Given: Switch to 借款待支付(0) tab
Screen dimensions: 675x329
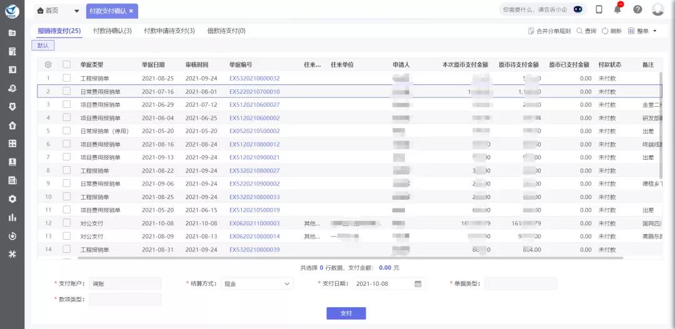Looking at the screenshot, I should (226, 31).
